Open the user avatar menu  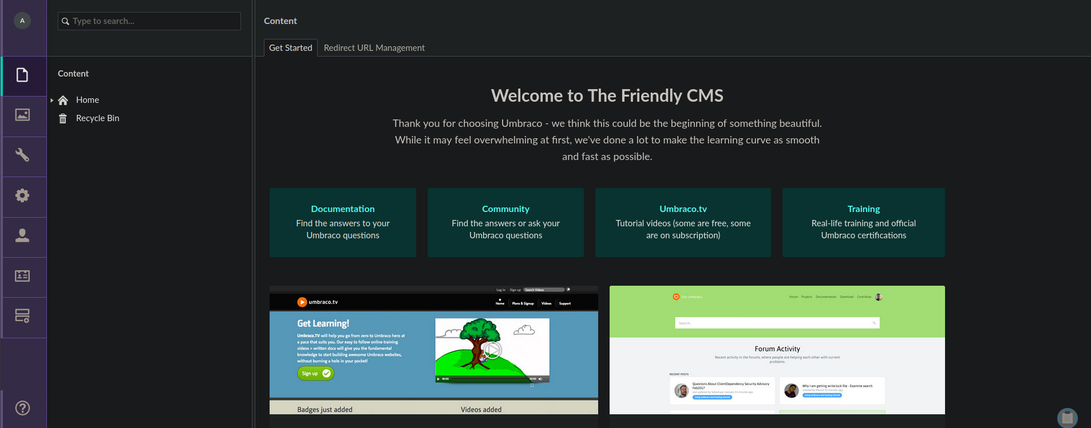pyautogui.click(x=22, y=21)
